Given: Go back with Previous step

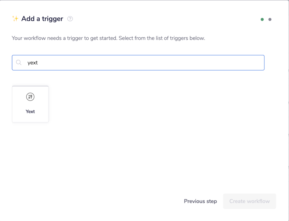Looking at the screenshot, I should coord(200,201).
